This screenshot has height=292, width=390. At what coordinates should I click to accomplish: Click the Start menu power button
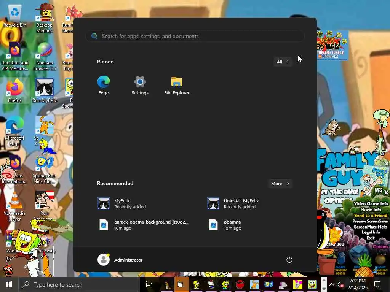[289, 260]
